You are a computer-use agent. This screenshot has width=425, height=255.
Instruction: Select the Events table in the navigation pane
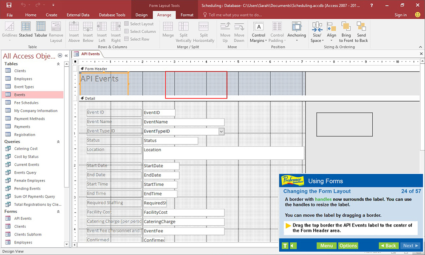coord(33,95)
